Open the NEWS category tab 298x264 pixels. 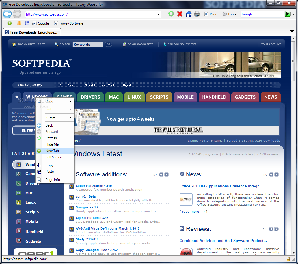(x=271, y=97)
